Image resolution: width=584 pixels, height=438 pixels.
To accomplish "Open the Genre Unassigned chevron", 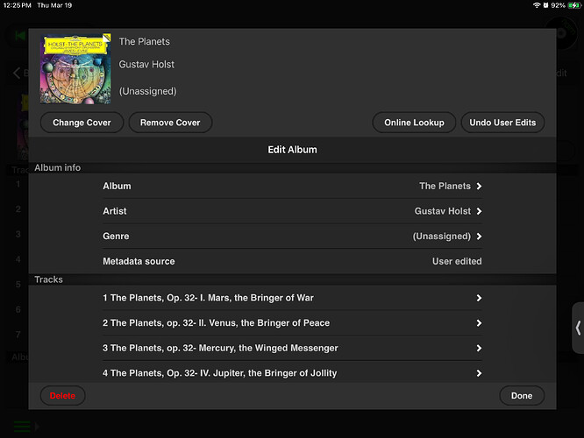I will click(479, 237).
